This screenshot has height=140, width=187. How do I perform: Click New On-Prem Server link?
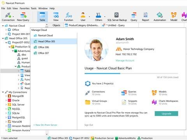click(45, 125)
